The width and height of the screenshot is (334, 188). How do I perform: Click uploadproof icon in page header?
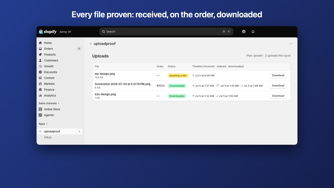[91, 44]
